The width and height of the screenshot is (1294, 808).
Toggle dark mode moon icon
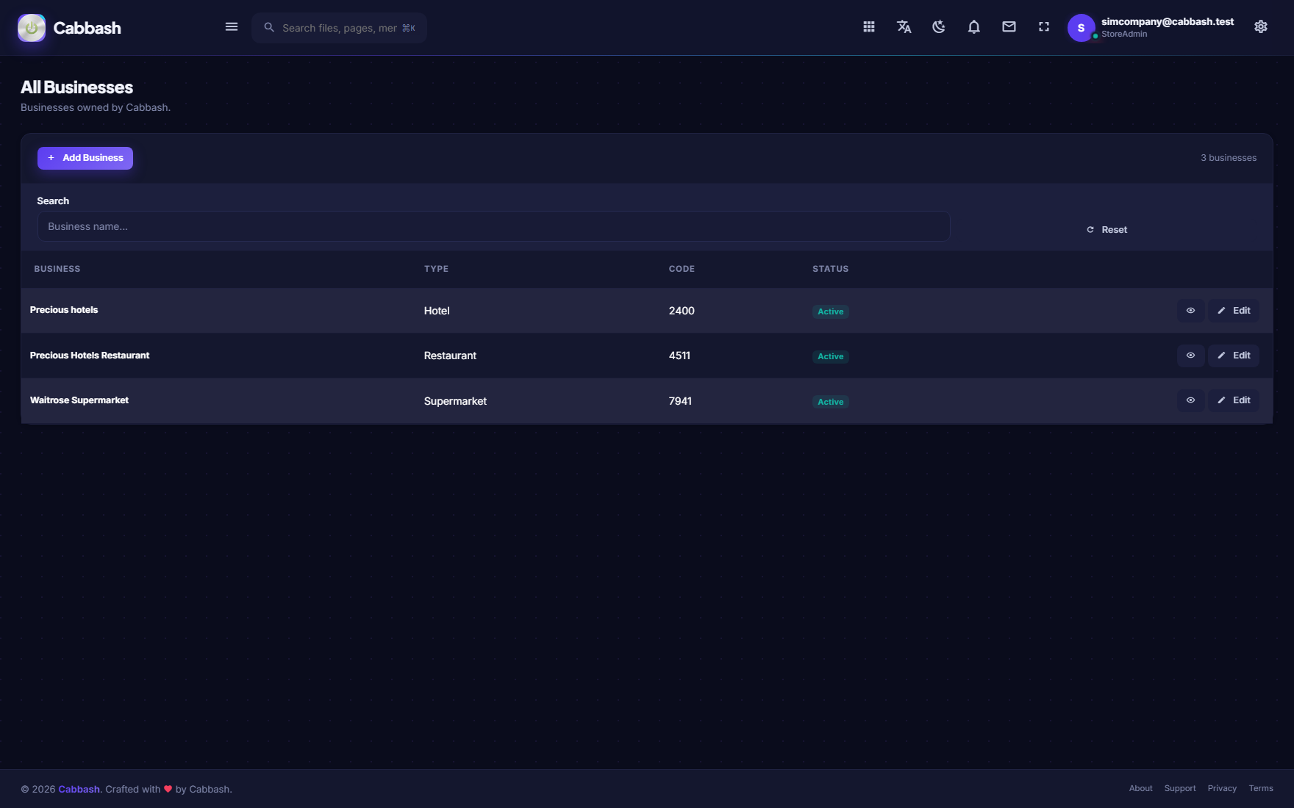(939, 27)
